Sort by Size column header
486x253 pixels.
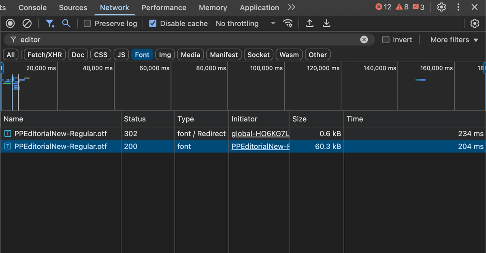point(317,119)
